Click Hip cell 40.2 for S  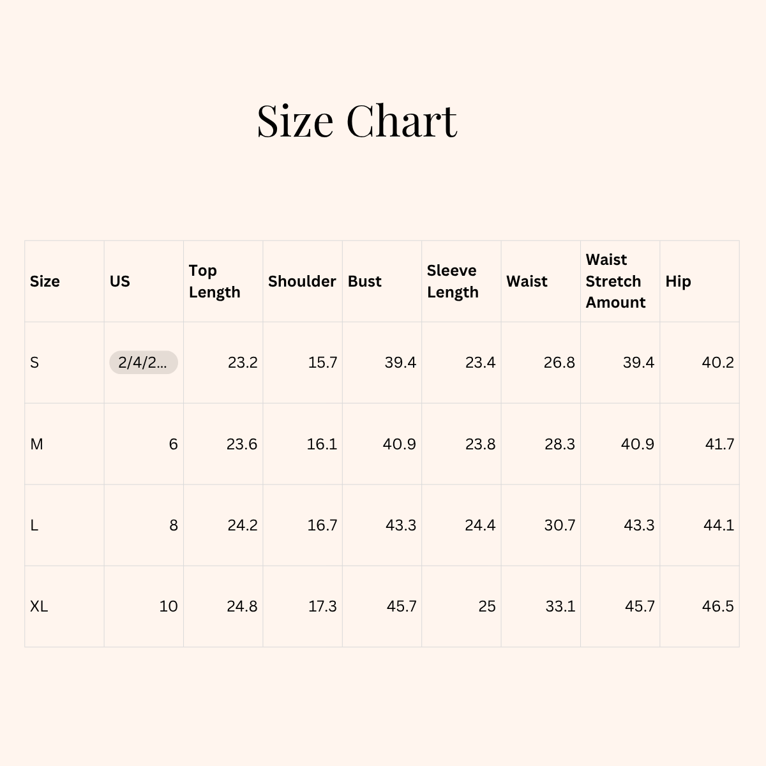tap(717, 363)
